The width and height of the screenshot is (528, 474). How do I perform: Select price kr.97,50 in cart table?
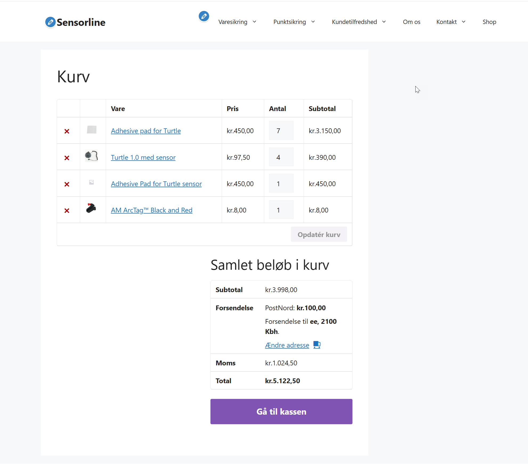tap(238, 157)
